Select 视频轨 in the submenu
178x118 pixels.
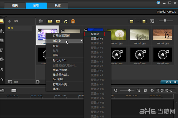coord(94,34)
